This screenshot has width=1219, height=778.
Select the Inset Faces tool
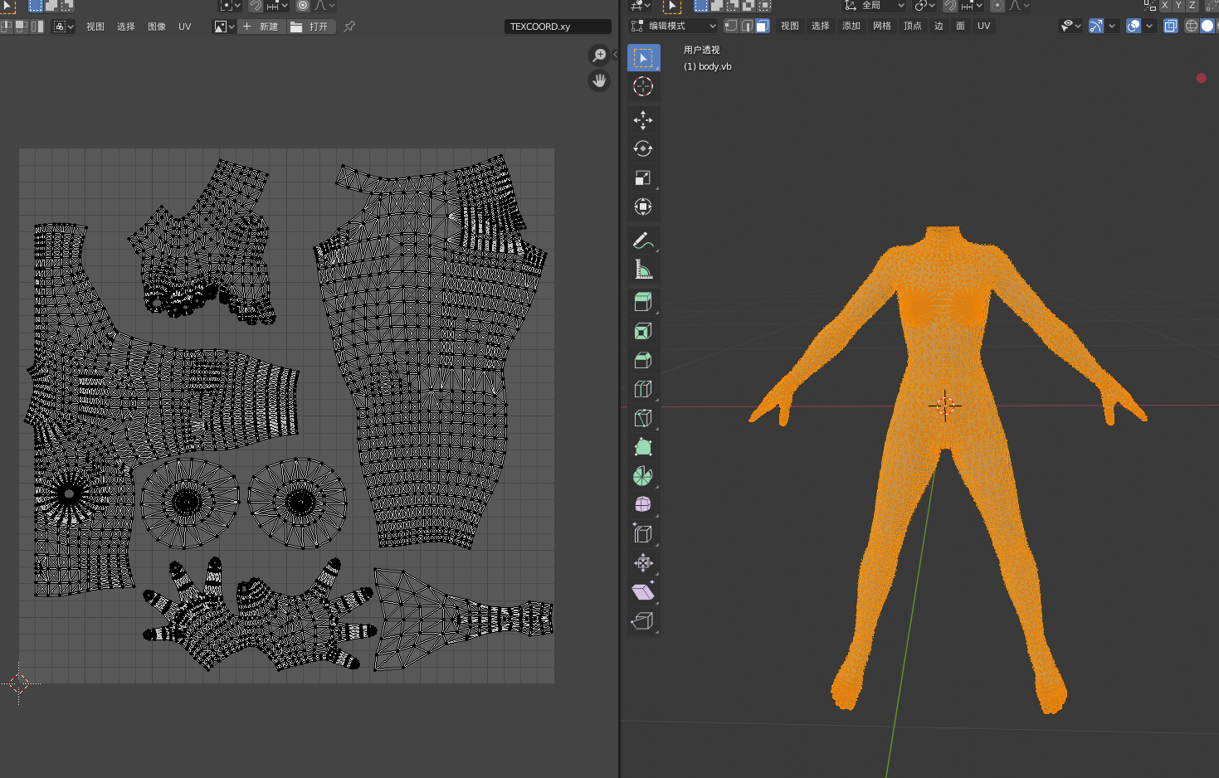click(x=643, y=331)
